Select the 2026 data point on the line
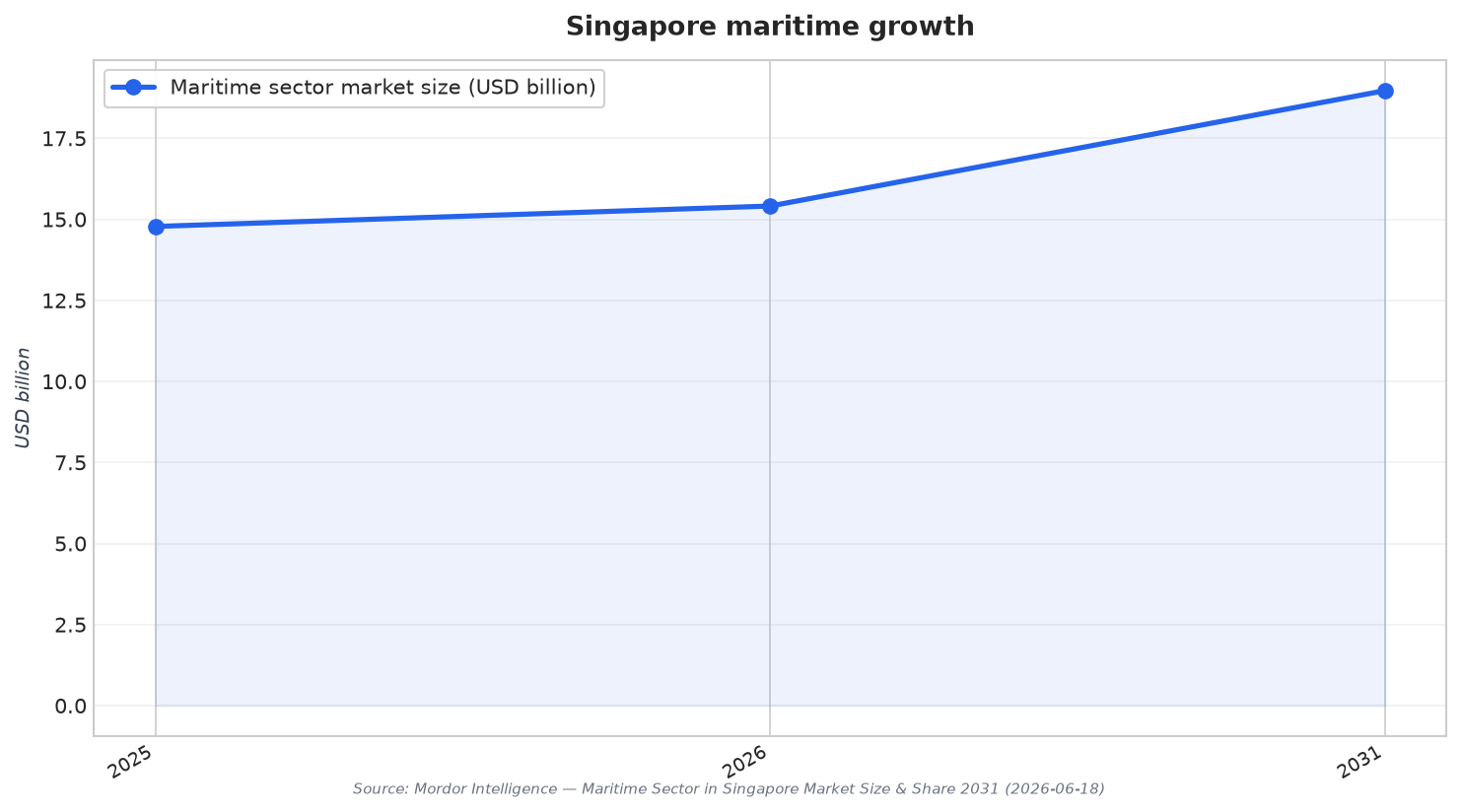Image resolution: width=1461 pixels, height=812 pixels. click(770, 206)
